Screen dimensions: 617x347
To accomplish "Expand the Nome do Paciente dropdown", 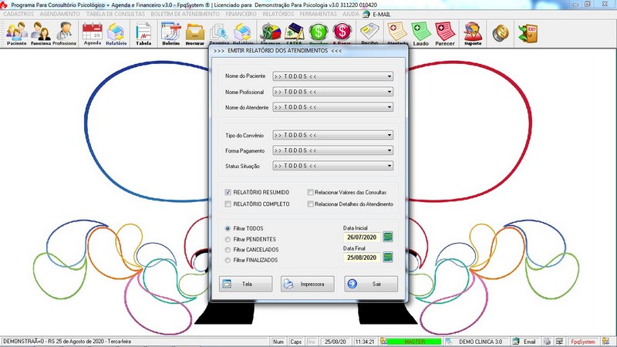I will click(333, 76).
